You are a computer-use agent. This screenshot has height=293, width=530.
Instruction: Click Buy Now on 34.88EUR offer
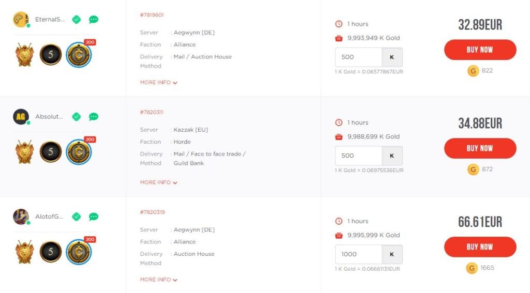480,148
